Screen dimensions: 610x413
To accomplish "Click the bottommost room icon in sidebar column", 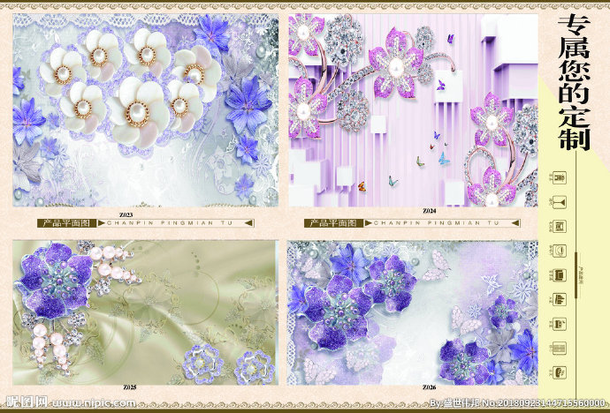I will coord(560,372).
